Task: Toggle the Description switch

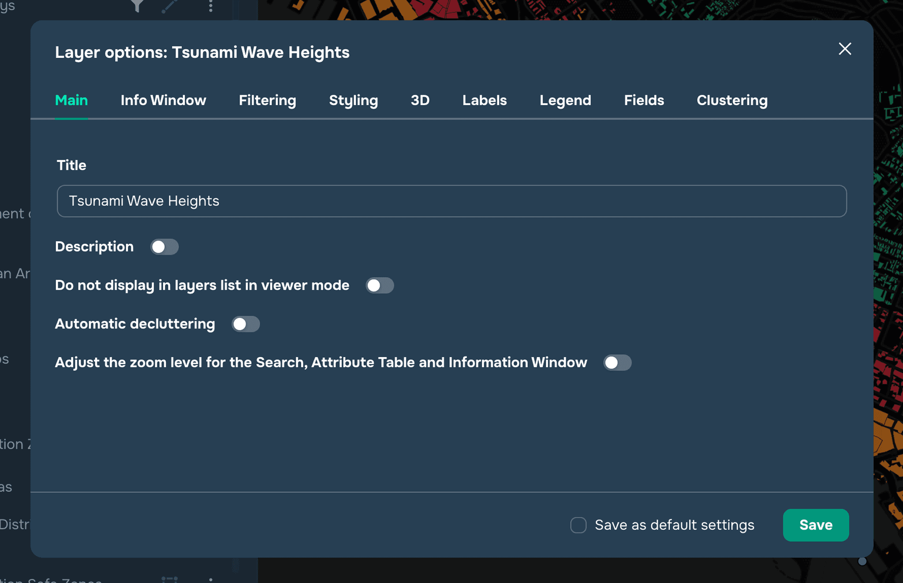Action: 164,247
